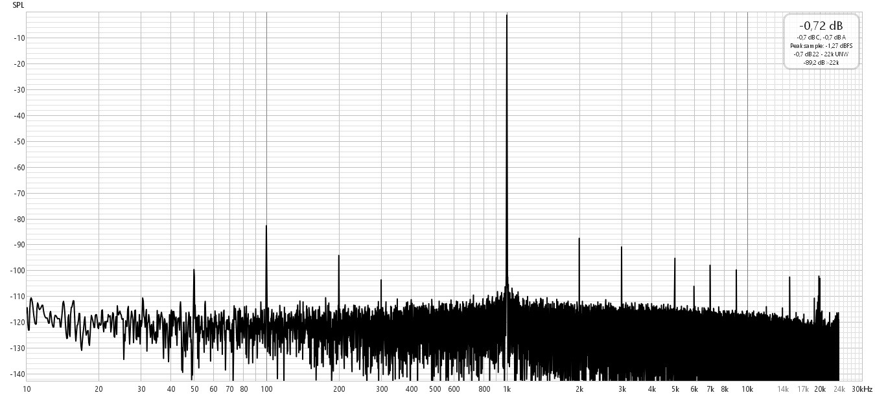This screenshot has width=875, height=397.
Task: Click the 600 Hz frequency axis label
Action: pyautogui.click(x=454, y=389)
